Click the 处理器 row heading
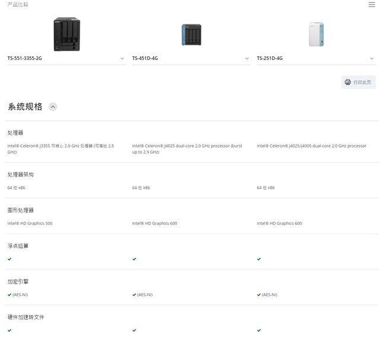The width and height of the screenshot is (380, 340). click(15, 133)
